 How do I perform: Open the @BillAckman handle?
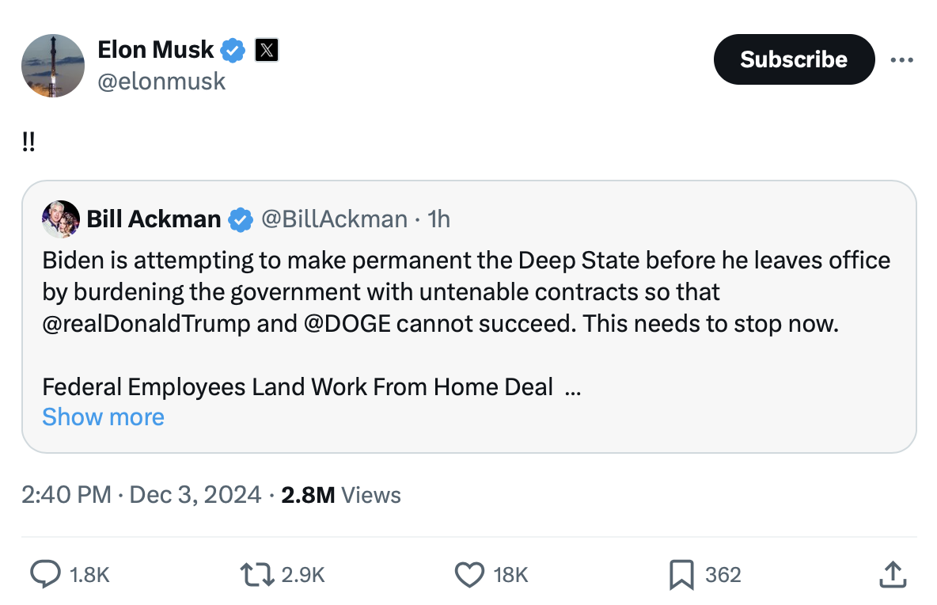[x=334, y=219]
